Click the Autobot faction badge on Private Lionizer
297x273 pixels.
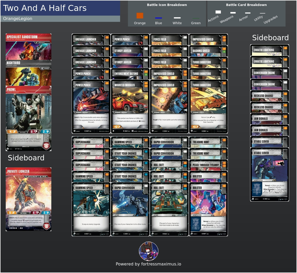47,226
